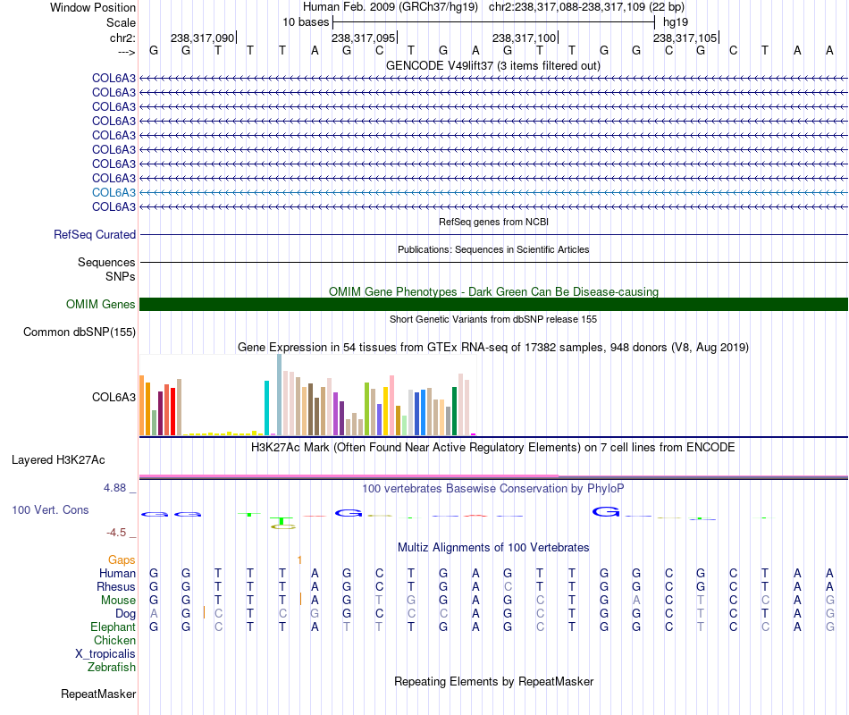Viewport: 849px width, 715px height.
Task: Click the OMIM Genes track label
Action: (101, 305)
